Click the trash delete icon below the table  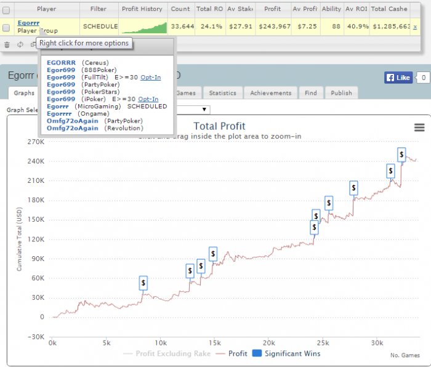pyautogui.click(x=7, y=44)
